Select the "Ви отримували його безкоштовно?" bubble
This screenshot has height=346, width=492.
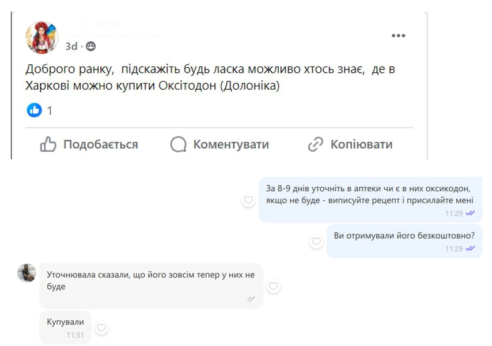pos(404,241)
